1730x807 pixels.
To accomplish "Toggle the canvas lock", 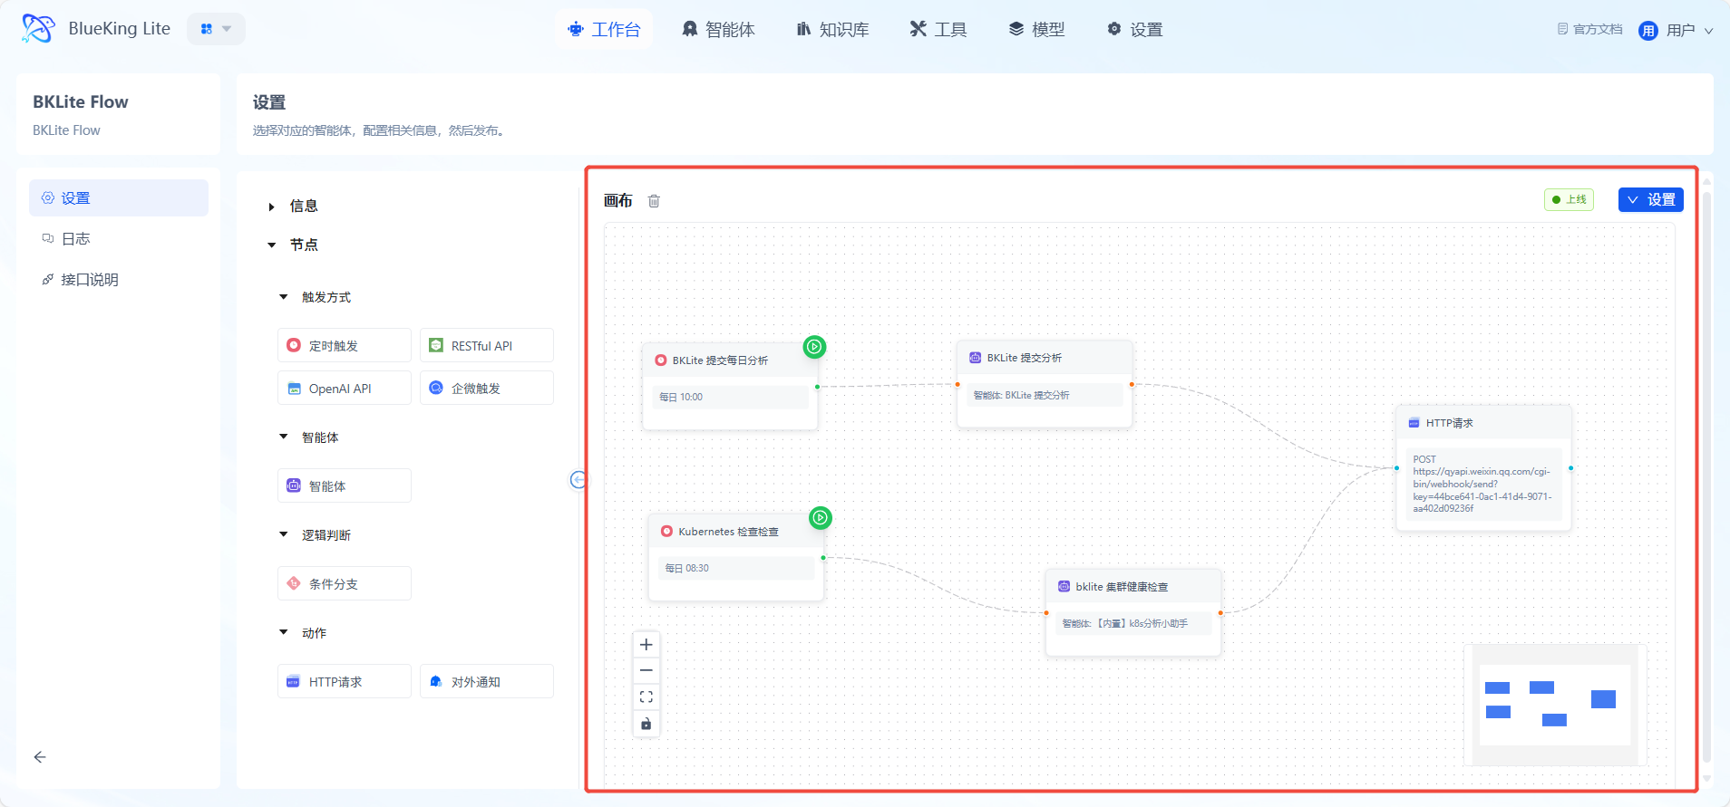I will click(x=646, y=724).
